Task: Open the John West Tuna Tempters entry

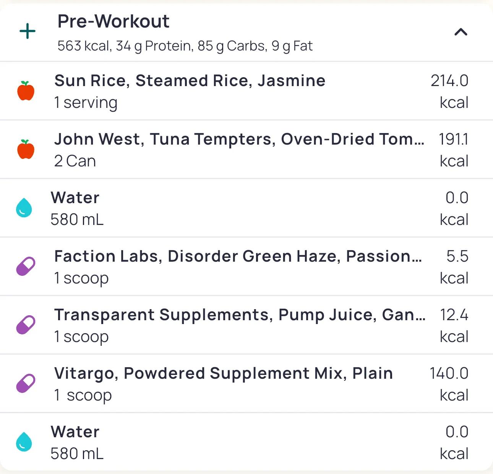Action: click(239, 139)
